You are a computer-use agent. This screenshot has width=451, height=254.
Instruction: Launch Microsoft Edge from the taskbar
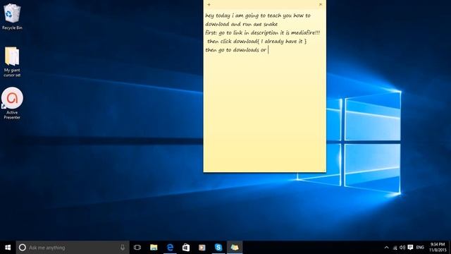(x=170, y=248)
